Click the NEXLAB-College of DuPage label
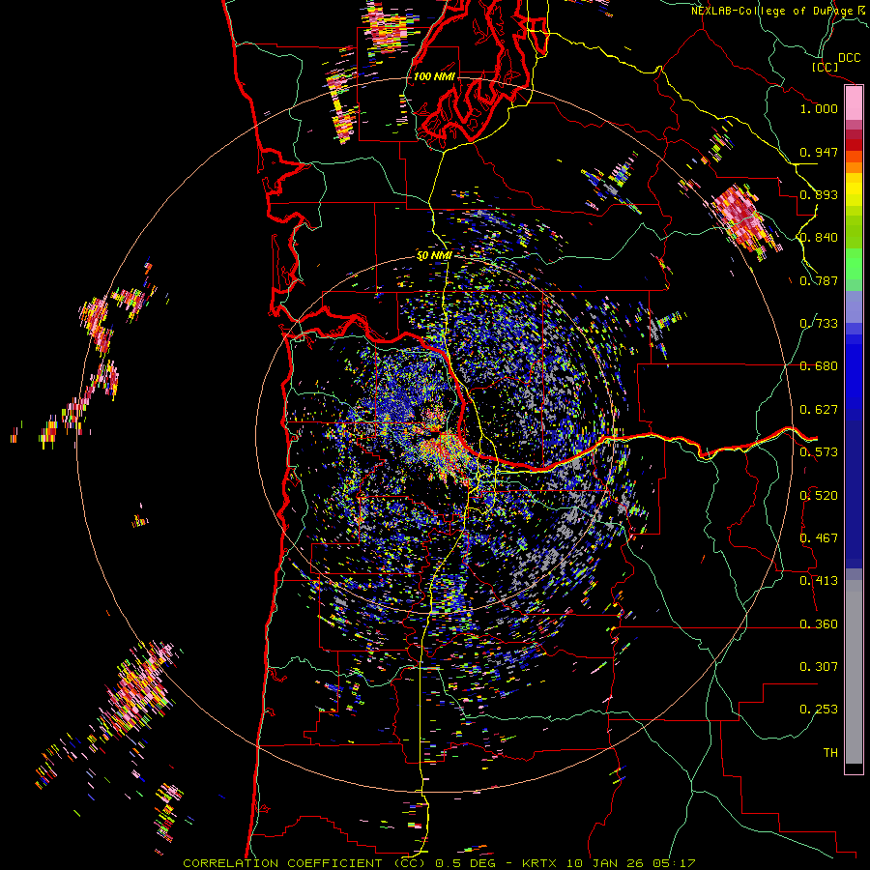 [772, 11]
